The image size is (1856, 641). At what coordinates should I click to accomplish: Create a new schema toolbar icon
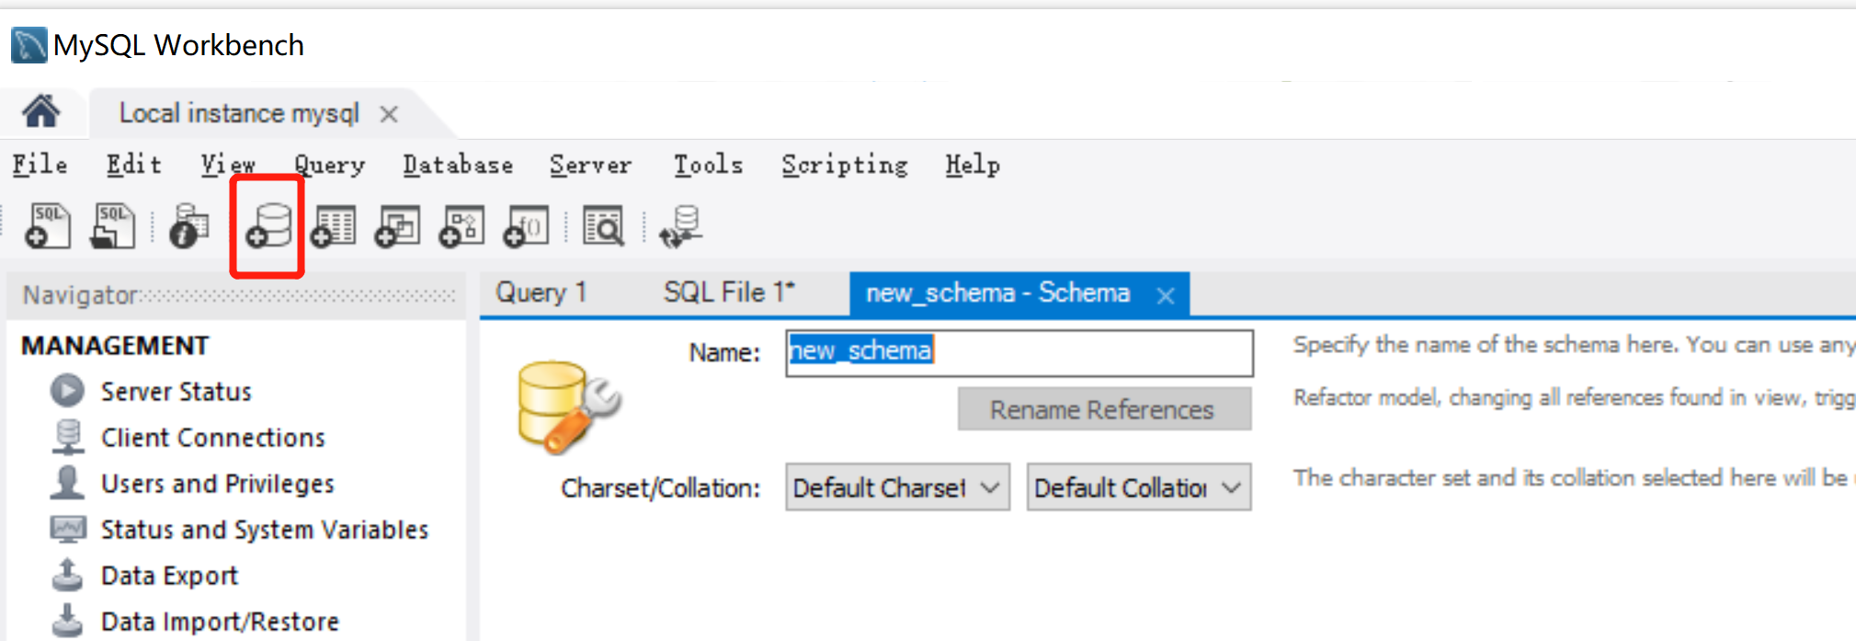[268, 226]
